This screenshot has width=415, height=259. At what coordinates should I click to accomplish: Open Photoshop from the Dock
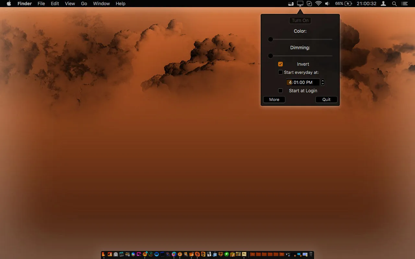tap(244, 254)
